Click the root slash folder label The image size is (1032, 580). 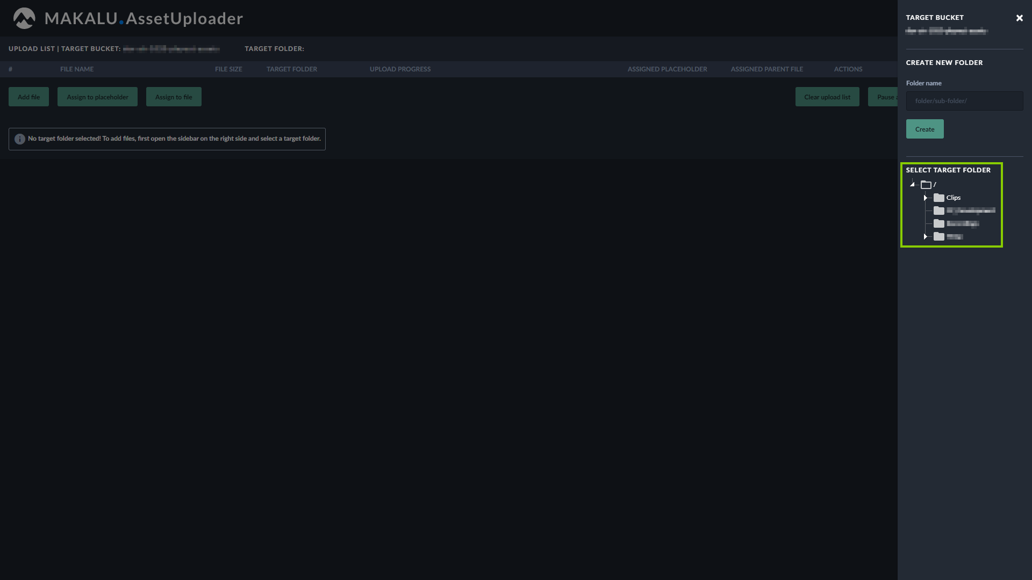(x=935, y=185)
